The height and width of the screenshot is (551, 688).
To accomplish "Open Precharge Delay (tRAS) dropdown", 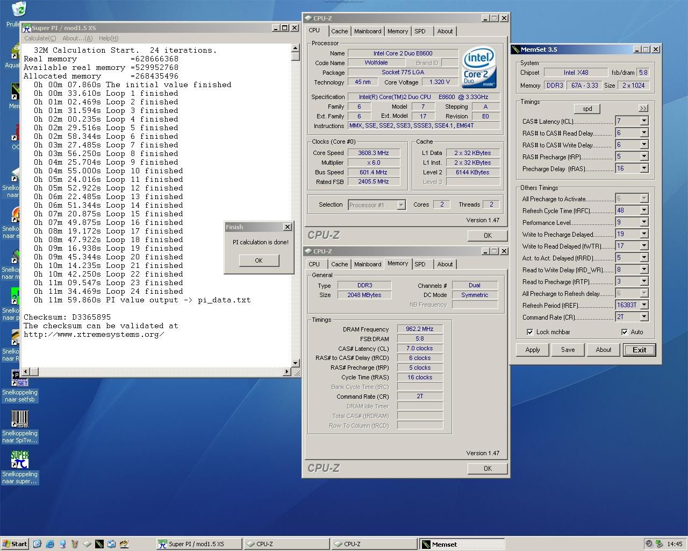I will [644, 168].
